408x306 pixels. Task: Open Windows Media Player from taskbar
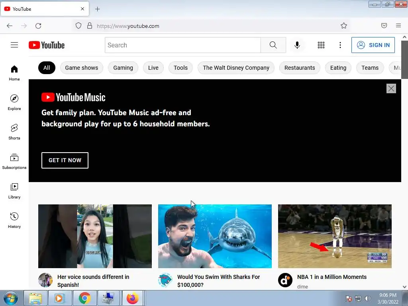coord(60,298)
